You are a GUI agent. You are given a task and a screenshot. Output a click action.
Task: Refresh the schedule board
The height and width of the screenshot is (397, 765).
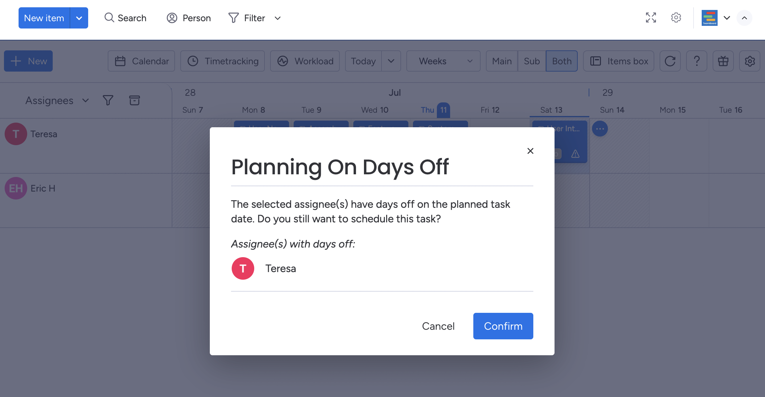coord(670,61)
